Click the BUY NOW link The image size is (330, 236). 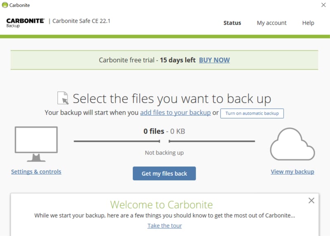(214, 60)
